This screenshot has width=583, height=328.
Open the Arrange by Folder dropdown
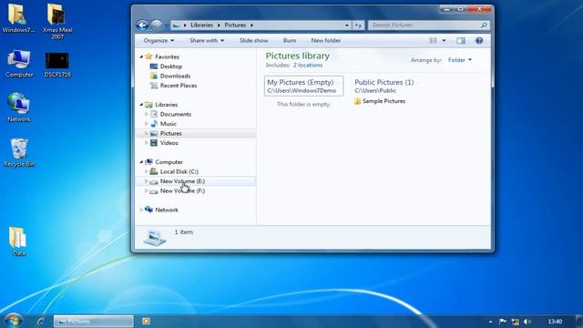pyautogui.click(x=460, y=60)
